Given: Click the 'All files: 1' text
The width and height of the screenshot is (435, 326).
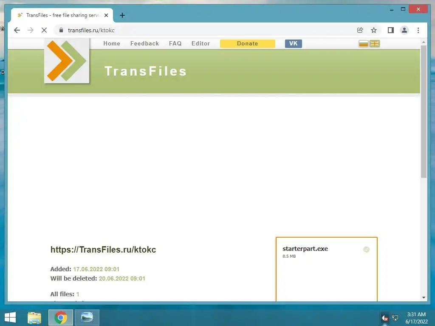Looking at the screenshot, I should 65,294.
